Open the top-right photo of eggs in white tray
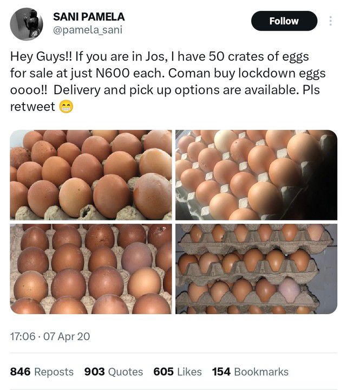The height and width of the screenshot is (390, 347). pyautogui.click(x=256, y=174)
